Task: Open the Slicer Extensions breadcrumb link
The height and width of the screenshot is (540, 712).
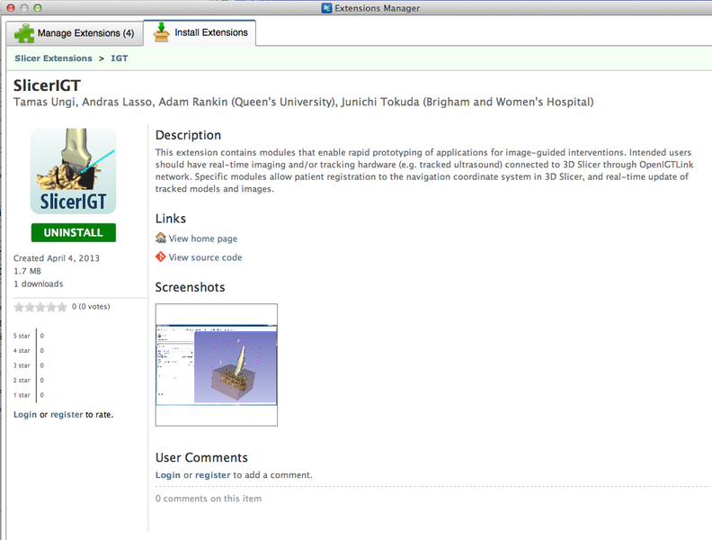Action: coord(53,58)
